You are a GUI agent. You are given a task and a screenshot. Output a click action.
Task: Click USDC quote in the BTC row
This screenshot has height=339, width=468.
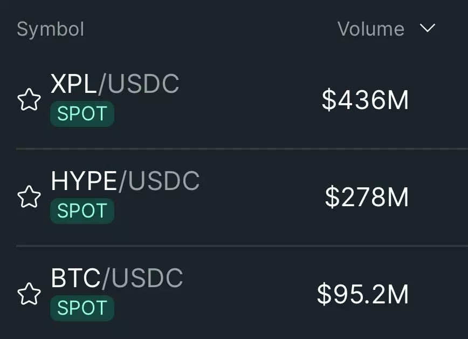click(147, 278)
